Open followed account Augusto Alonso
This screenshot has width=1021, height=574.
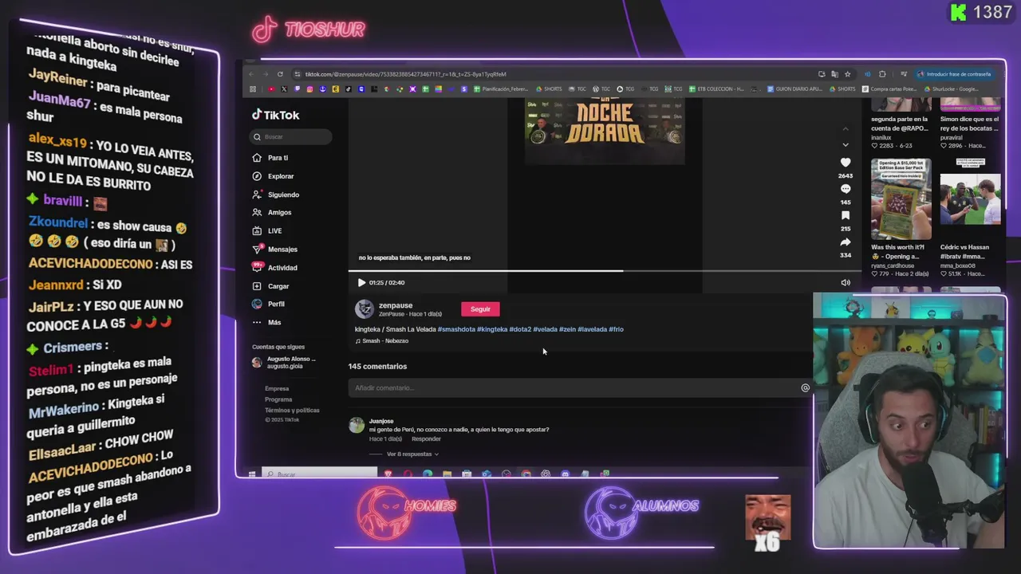pos(284,362)
